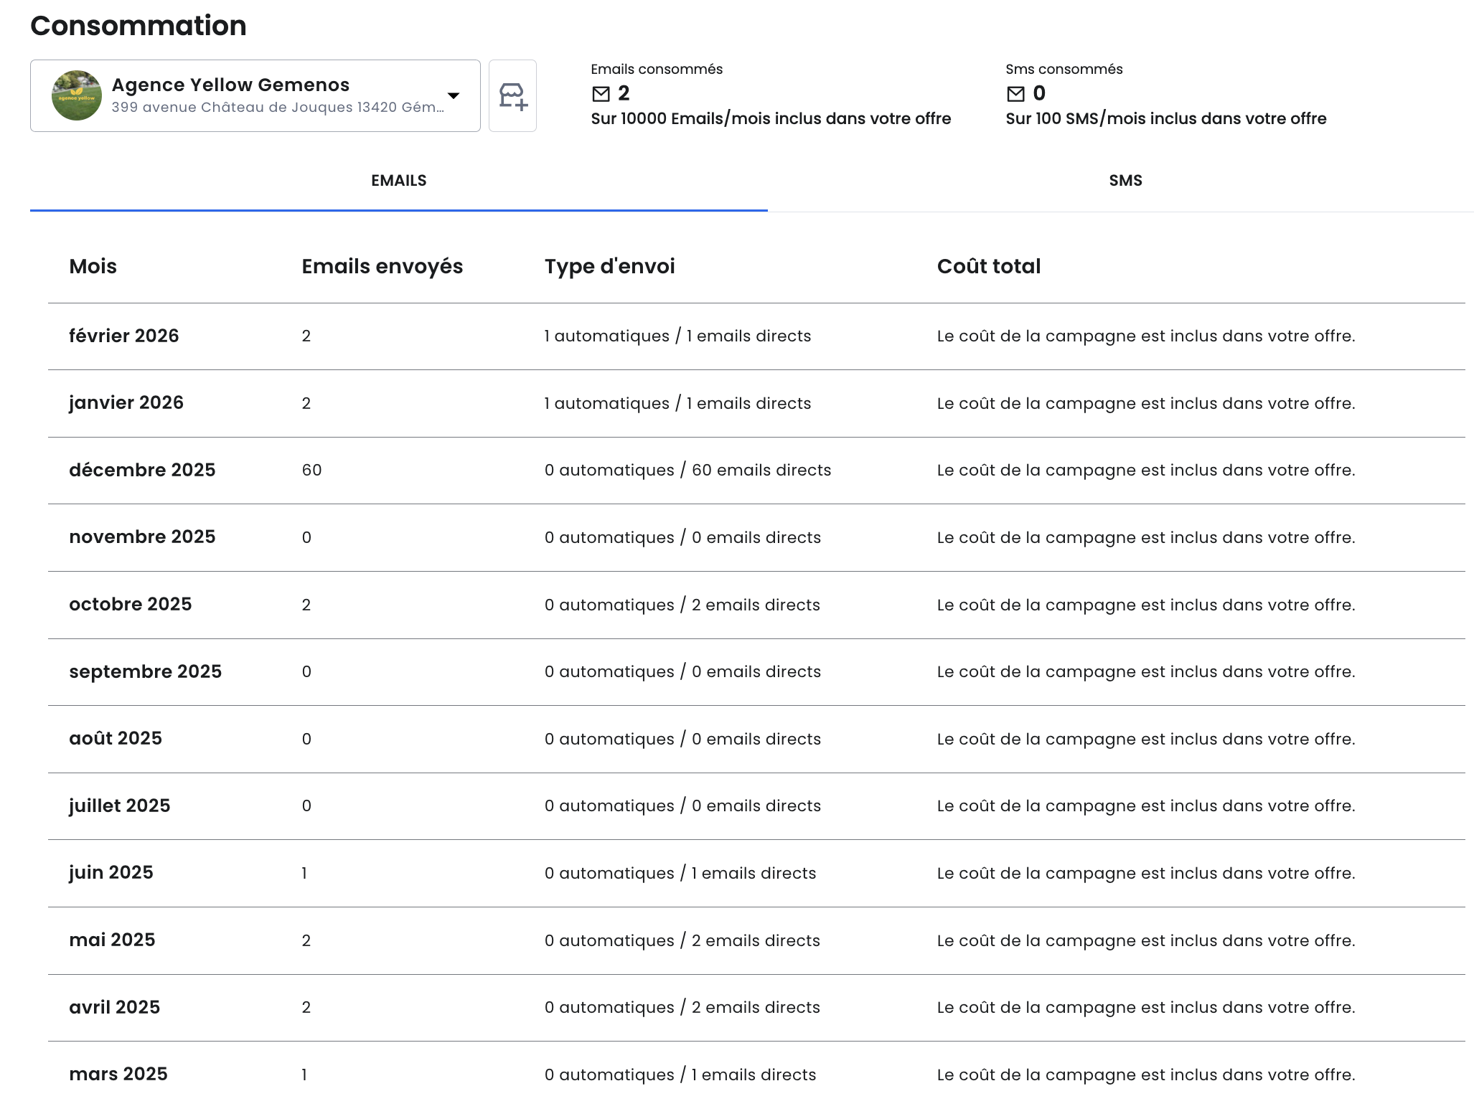Select the janvier 2026 row label
The height and width of the screenshot is (1119, 1474).
click(126, 402)
